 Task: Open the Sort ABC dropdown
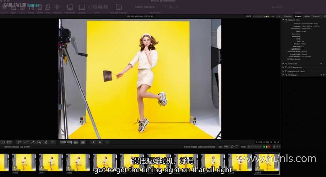pos(226,147)
